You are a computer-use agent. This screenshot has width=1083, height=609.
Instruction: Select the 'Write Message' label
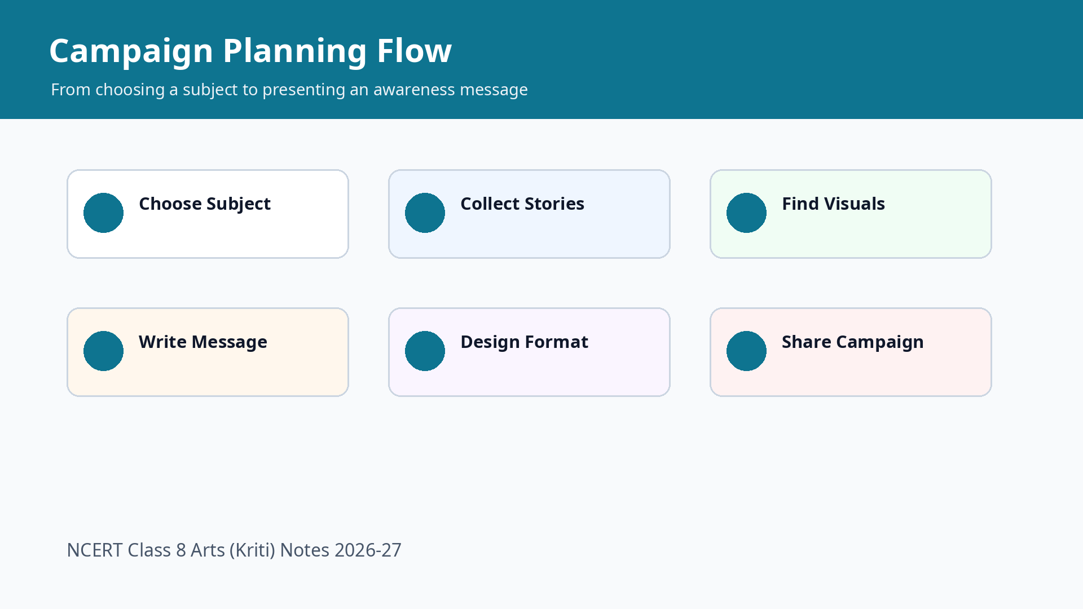click(x=203, y=342)
